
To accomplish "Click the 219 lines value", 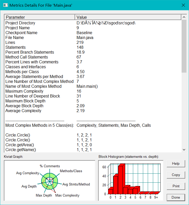I will (x=80, y=42).
